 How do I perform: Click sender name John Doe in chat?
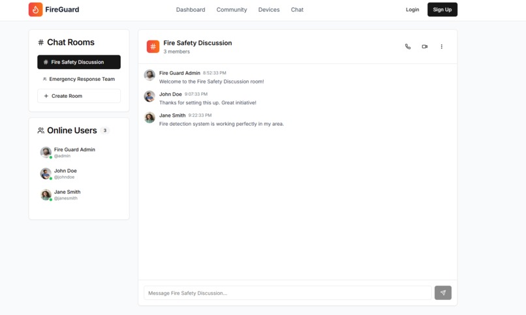point(170,94)
